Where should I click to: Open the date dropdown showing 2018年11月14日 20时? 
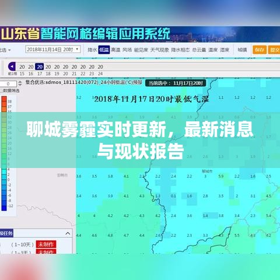(52, 50)
